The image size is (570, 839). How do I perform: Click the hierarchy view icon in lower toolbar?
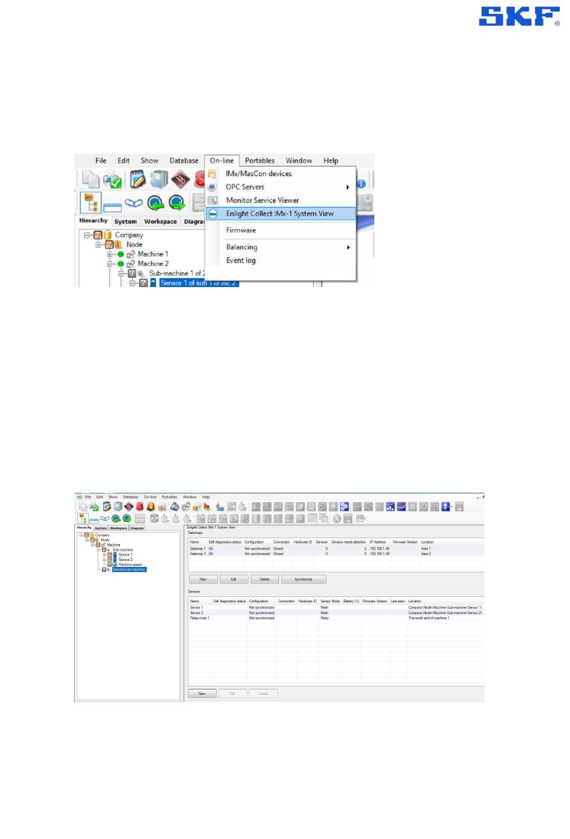click(83, 519)
